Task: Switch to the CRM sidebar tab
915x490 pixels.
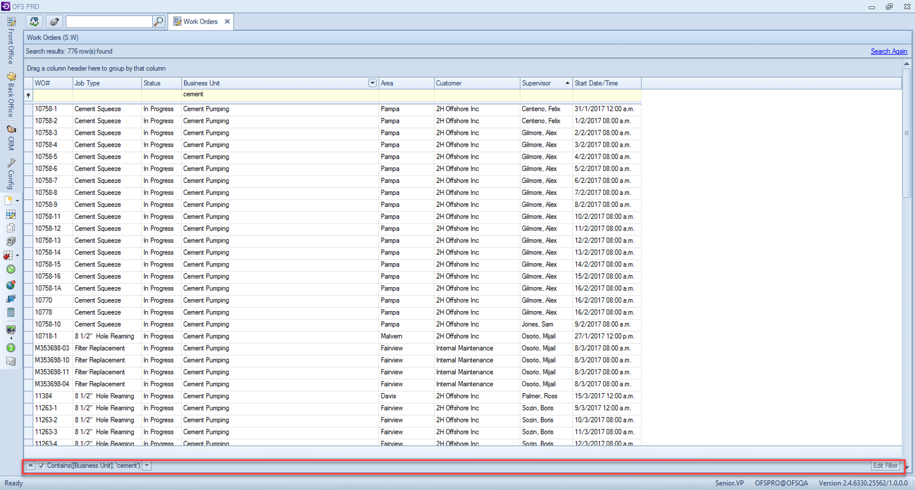Action: pyautogui.click(x=11, y=138)
